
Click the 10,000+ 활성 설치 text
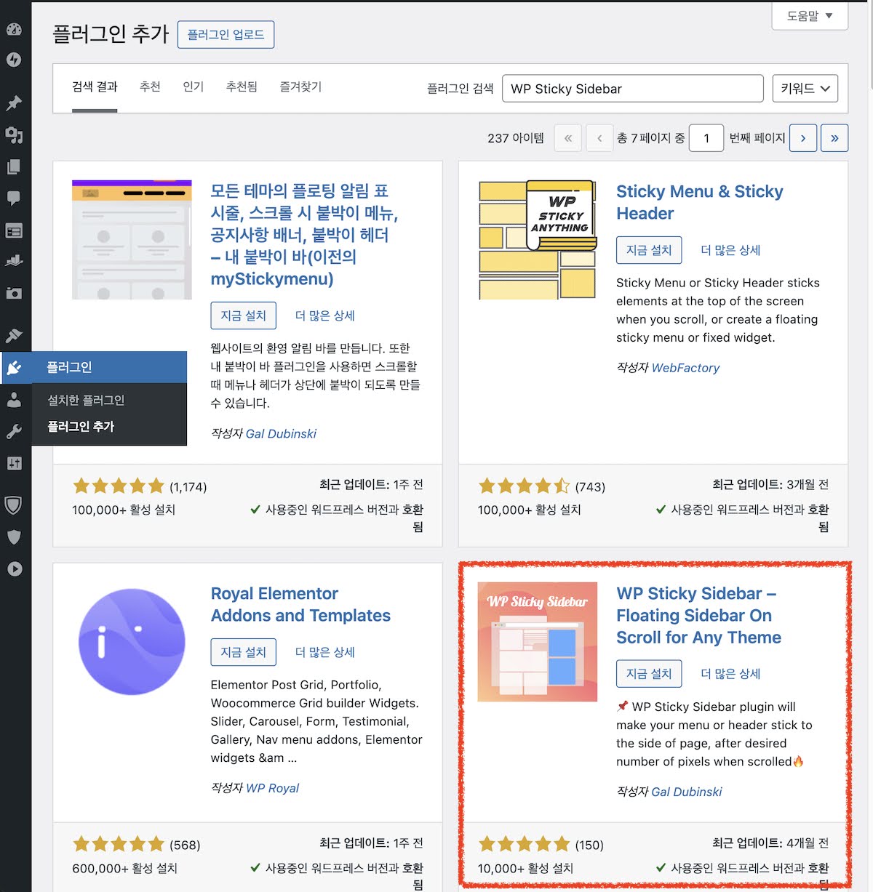tap(525, 868)
